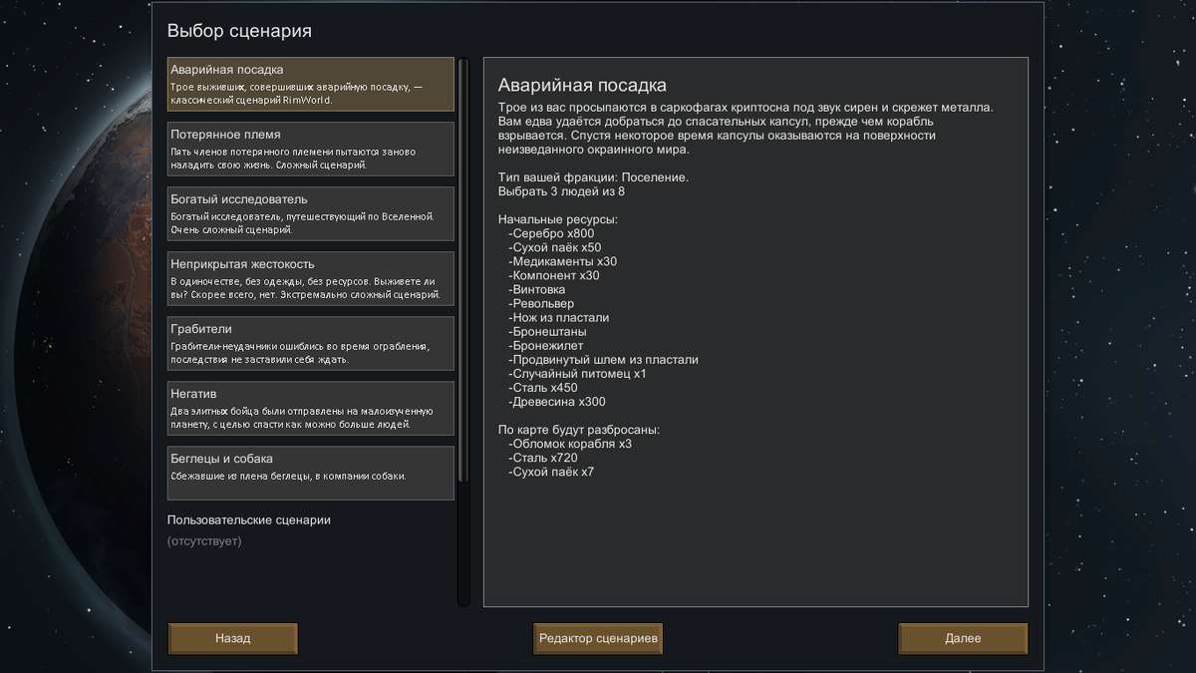Click the (отсутствует) placeholder text

coord(204,541)
